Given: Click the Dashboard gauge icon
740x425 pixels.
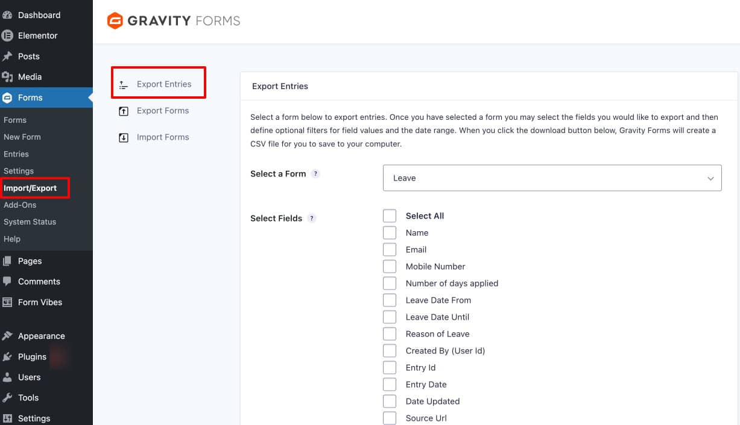Looking at the screenshot, I should pyautogui.click(x=8, y=14).
